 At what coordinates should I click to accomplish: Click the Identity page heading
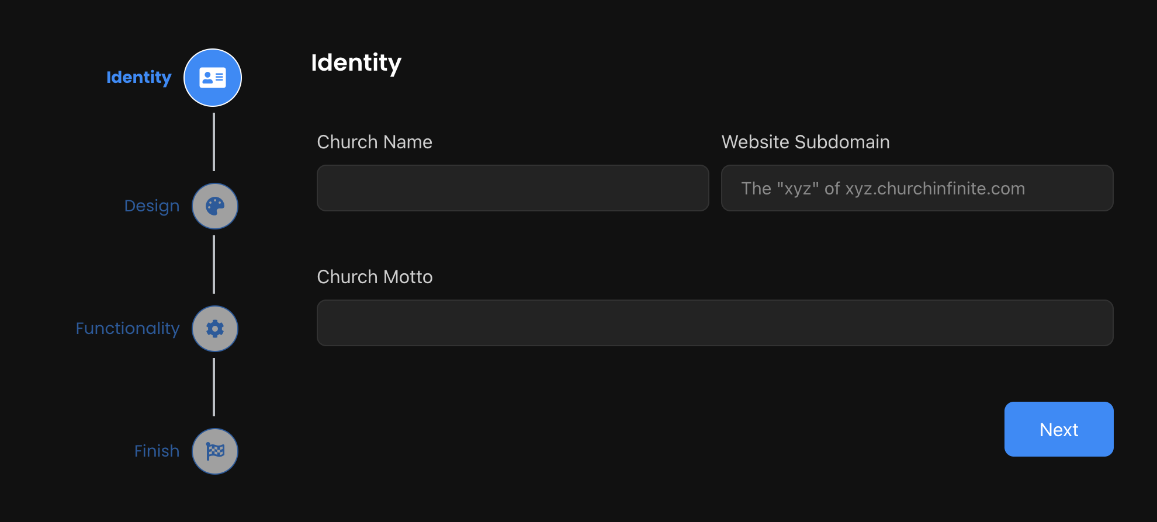(356, 62)
